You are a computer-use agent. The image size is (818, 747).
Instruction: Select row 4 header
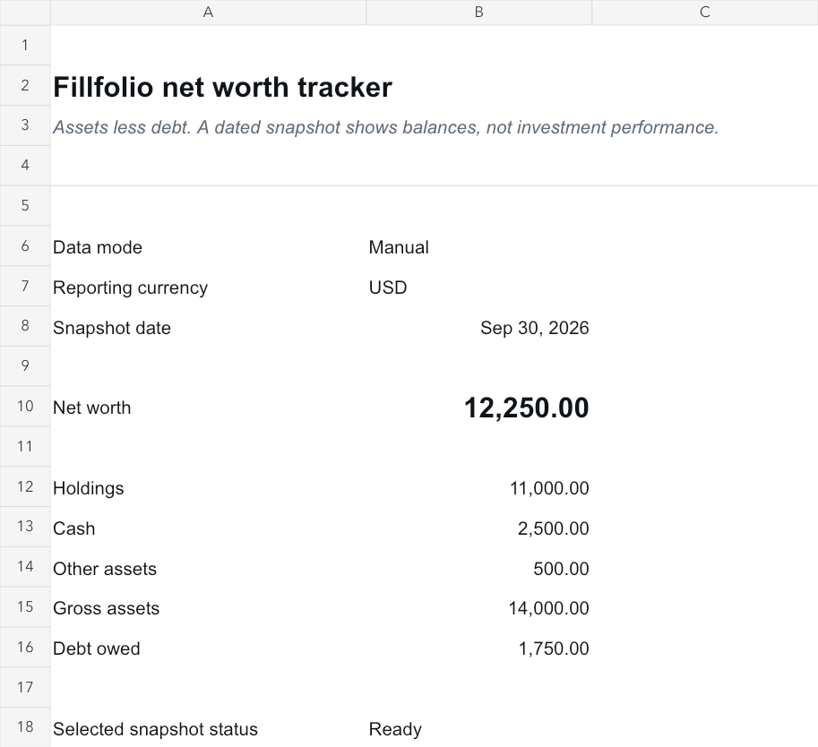tap(25, 166)
